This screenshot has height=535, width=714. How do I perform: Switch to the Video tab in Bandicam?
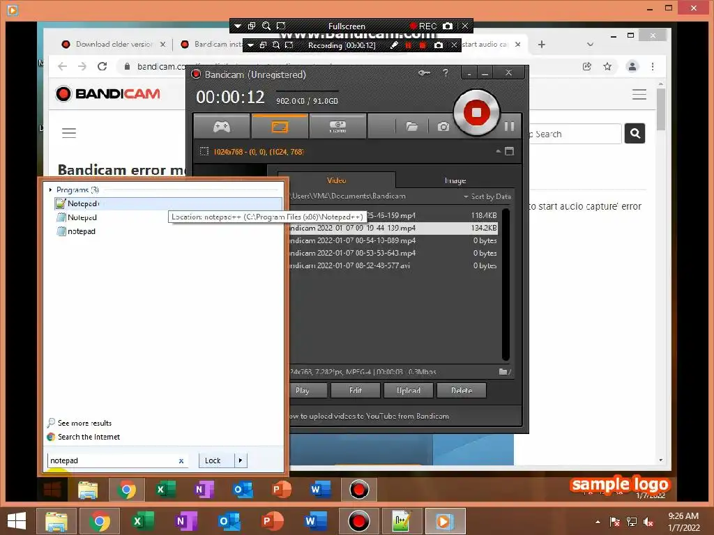[337, 180]
